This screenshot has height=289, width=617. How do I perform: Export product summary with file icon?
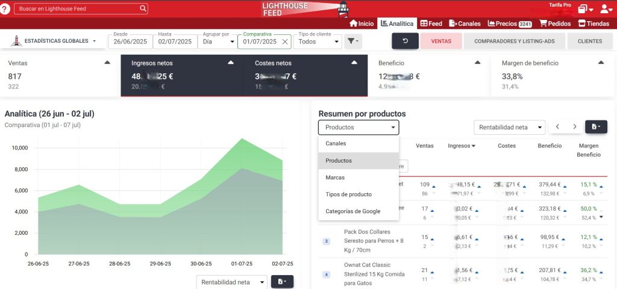point(596,127)
